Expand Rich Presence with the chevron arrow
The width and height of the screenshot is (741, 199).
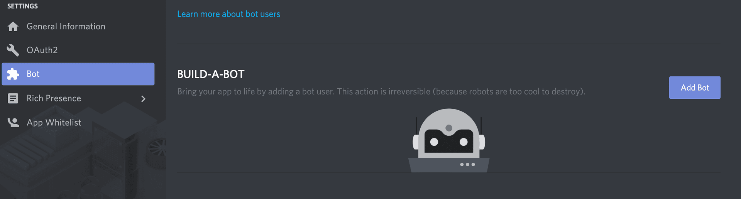pyautogui.click(x=143, y=99)
